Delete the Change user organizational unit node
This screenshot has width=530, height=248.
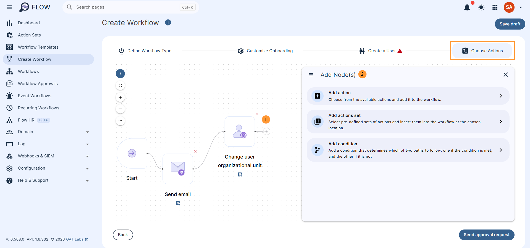click(x=257, y=114)
